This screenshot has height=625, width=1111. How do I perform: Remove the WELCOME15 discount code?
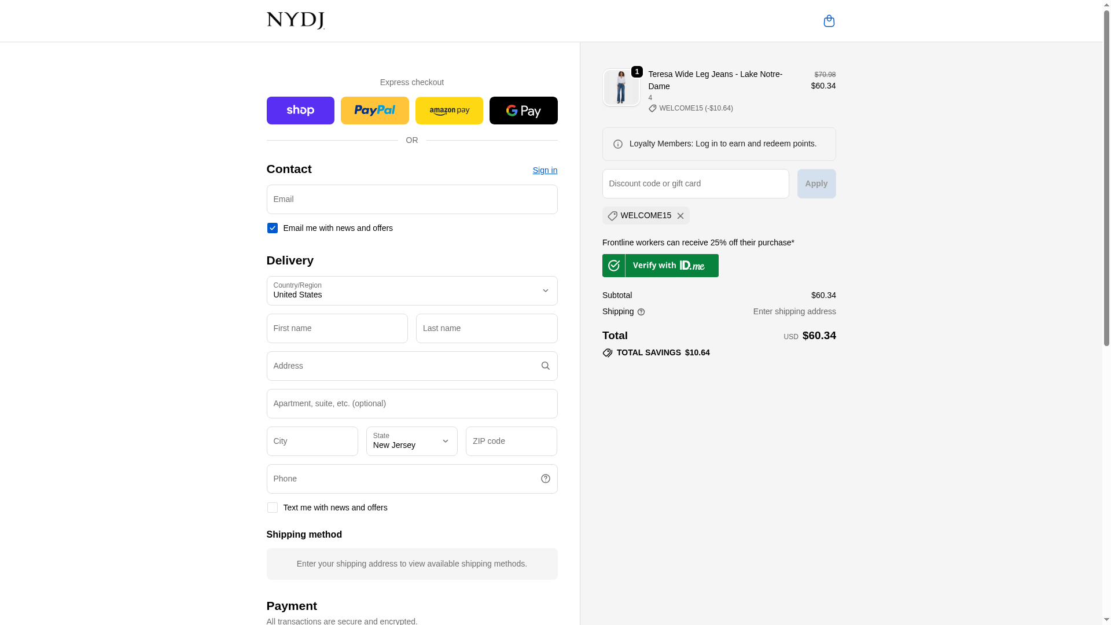point(680,216)
